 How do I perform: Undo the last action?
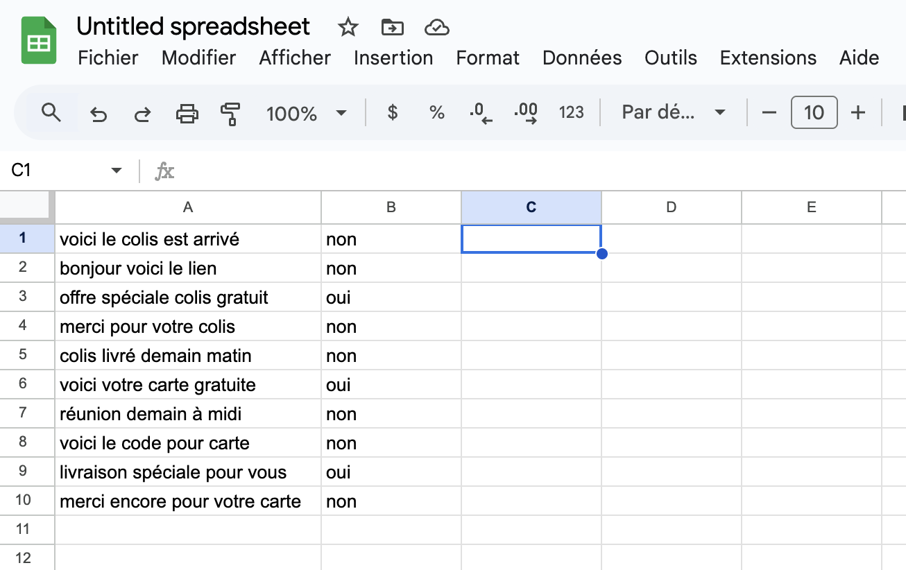coord(99,113)
